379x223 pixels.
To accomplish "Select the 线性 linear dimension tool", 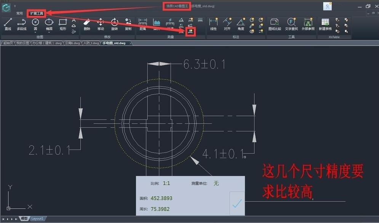I will (x=214, y=24).
